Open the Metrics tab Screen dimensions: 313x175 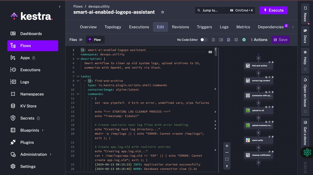(243, 27)
